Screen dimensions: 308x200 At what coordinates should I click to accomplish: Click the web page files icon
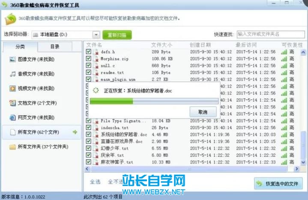click(x=13, y=118)
